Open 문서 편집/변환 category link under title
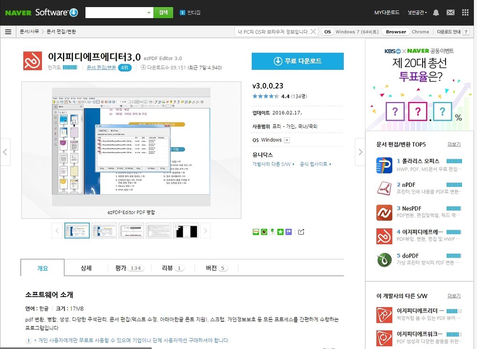Viewport: 477px width, 349px height. point(101,68)
